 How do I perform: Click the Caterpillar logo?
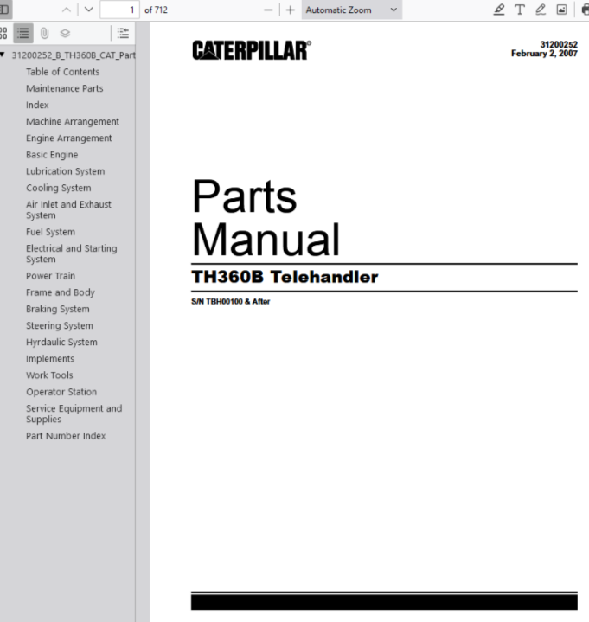(x=252, y=50)
